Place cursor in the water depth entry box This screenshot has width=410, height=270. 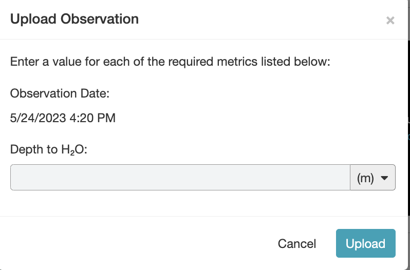[x=180, y=178]
